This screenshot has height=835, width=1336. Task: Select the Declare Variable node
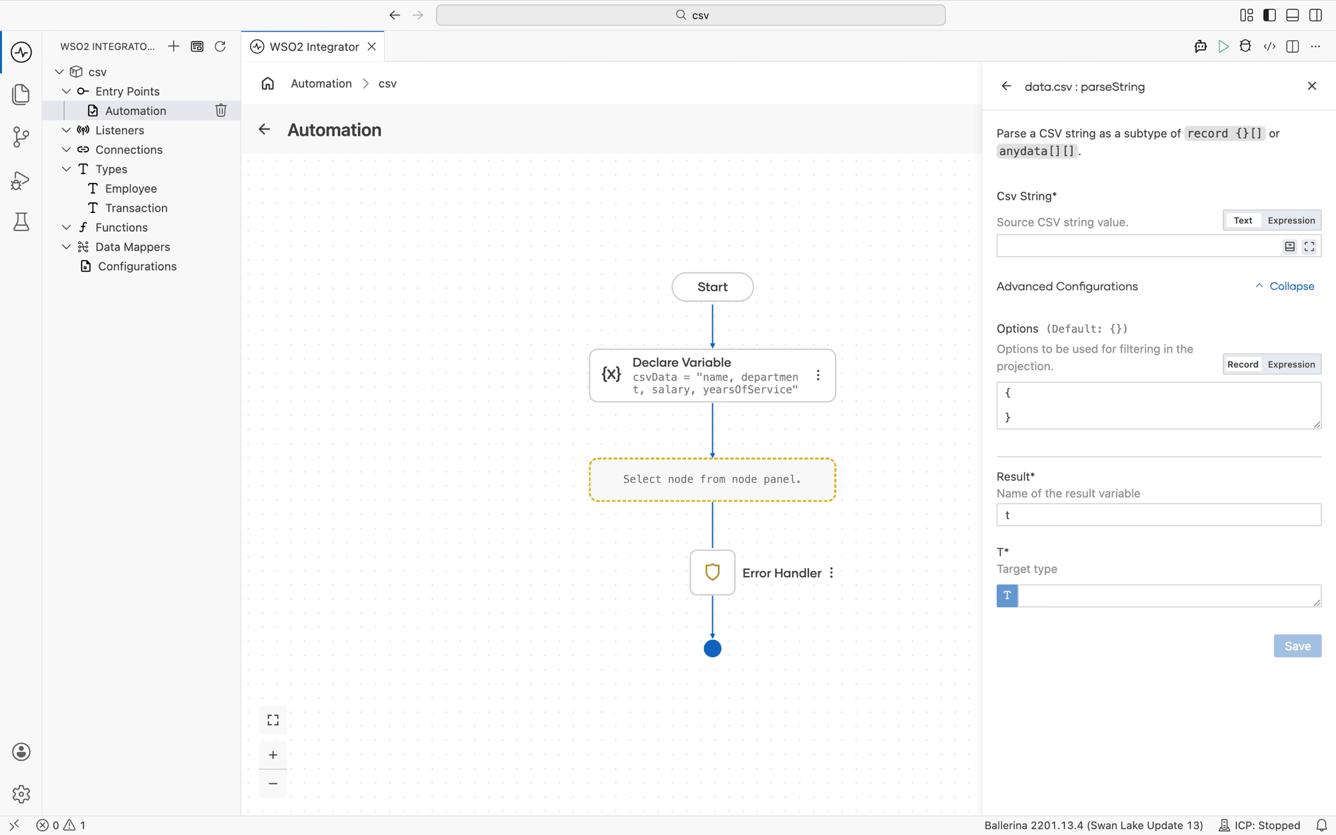click(712, 375)
